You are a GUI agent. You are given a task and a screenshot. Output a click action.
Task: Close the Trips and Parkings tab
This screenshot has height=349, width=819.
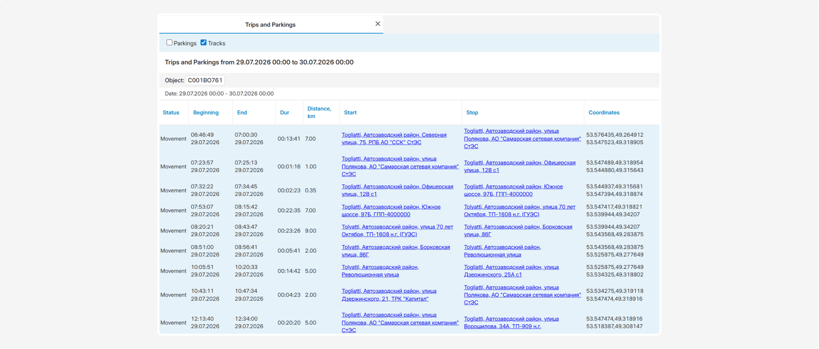click(378, 24)
